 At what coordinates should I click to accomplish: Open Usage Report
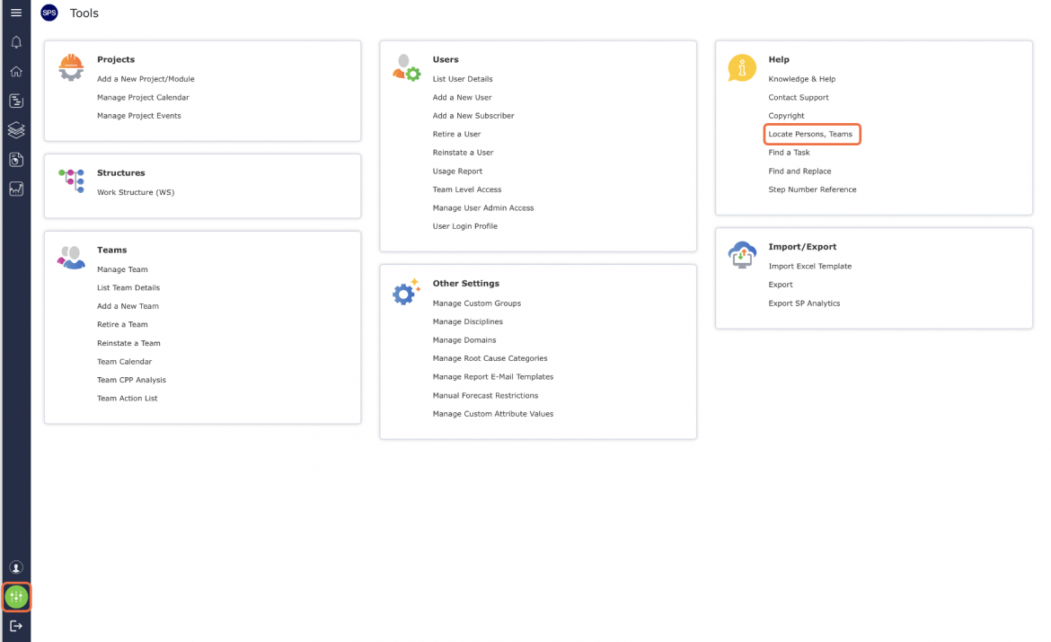(x=457, y=171)
